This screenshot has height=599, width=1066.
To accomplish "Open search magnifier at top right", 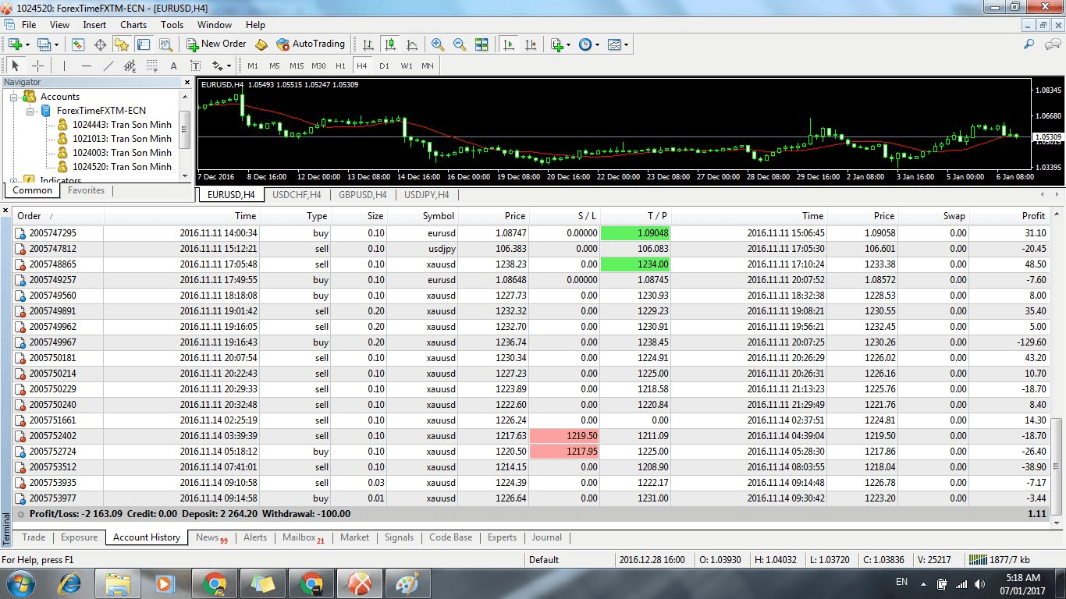I will (1029, 44).
